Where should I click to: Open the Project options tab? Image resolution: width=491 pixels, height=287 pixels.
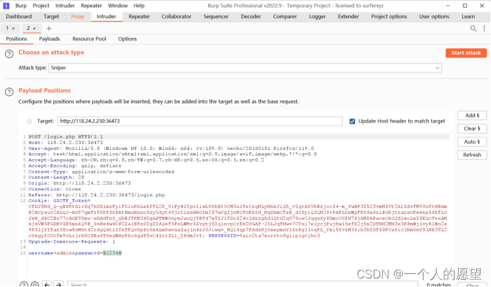[x=389, y=16]
